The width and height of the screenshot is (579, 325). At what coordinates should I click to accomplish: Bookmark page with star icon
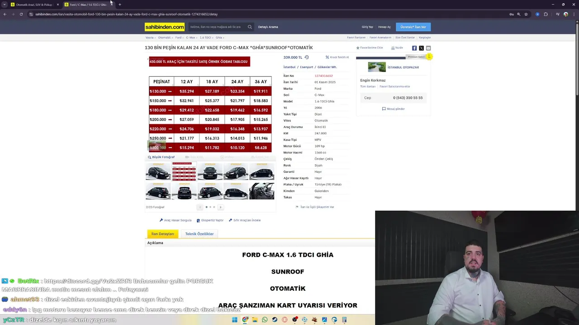526,14
